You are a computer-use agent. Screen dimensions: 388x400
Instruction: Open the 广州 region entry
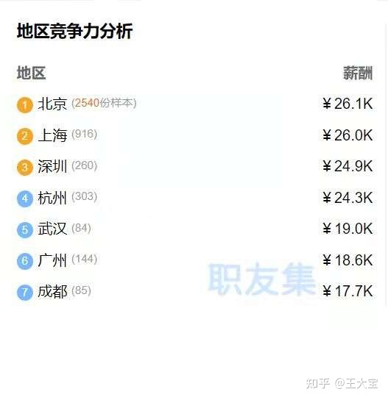(194, 260)
